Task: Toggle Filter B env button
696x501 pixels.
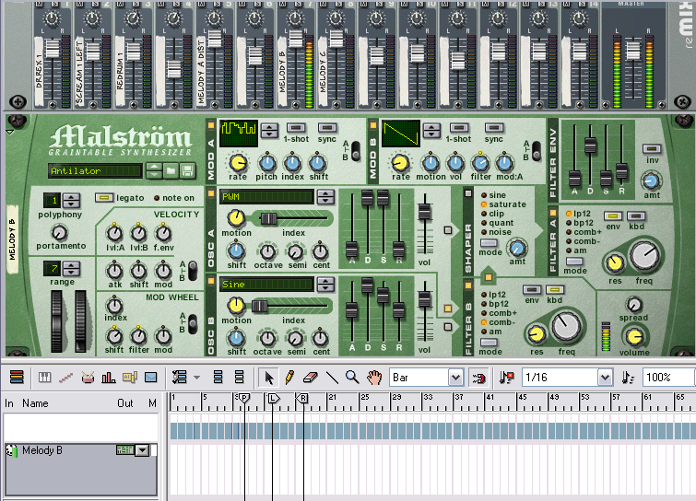Action: click(x=532, y=290)
